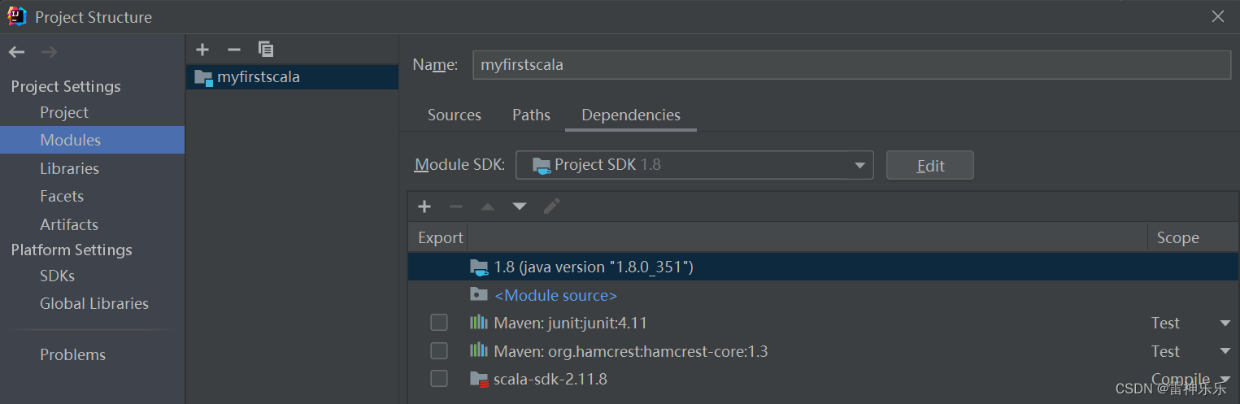Remove selected module with minus icon
Screen dimensions: 1240x404
pyautogui.click(x=234, y=50)
